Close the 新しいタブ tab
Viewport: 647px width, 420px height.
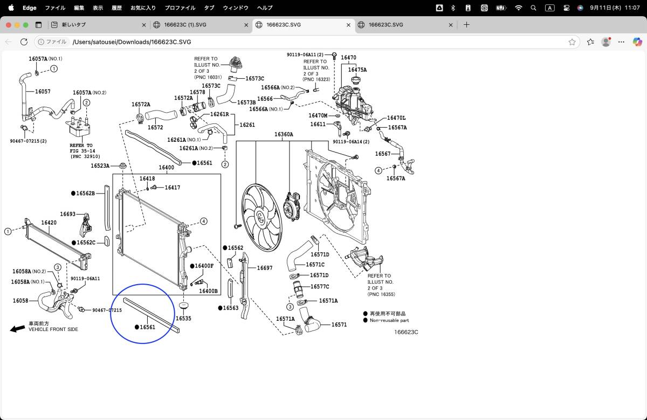point(144,25)
